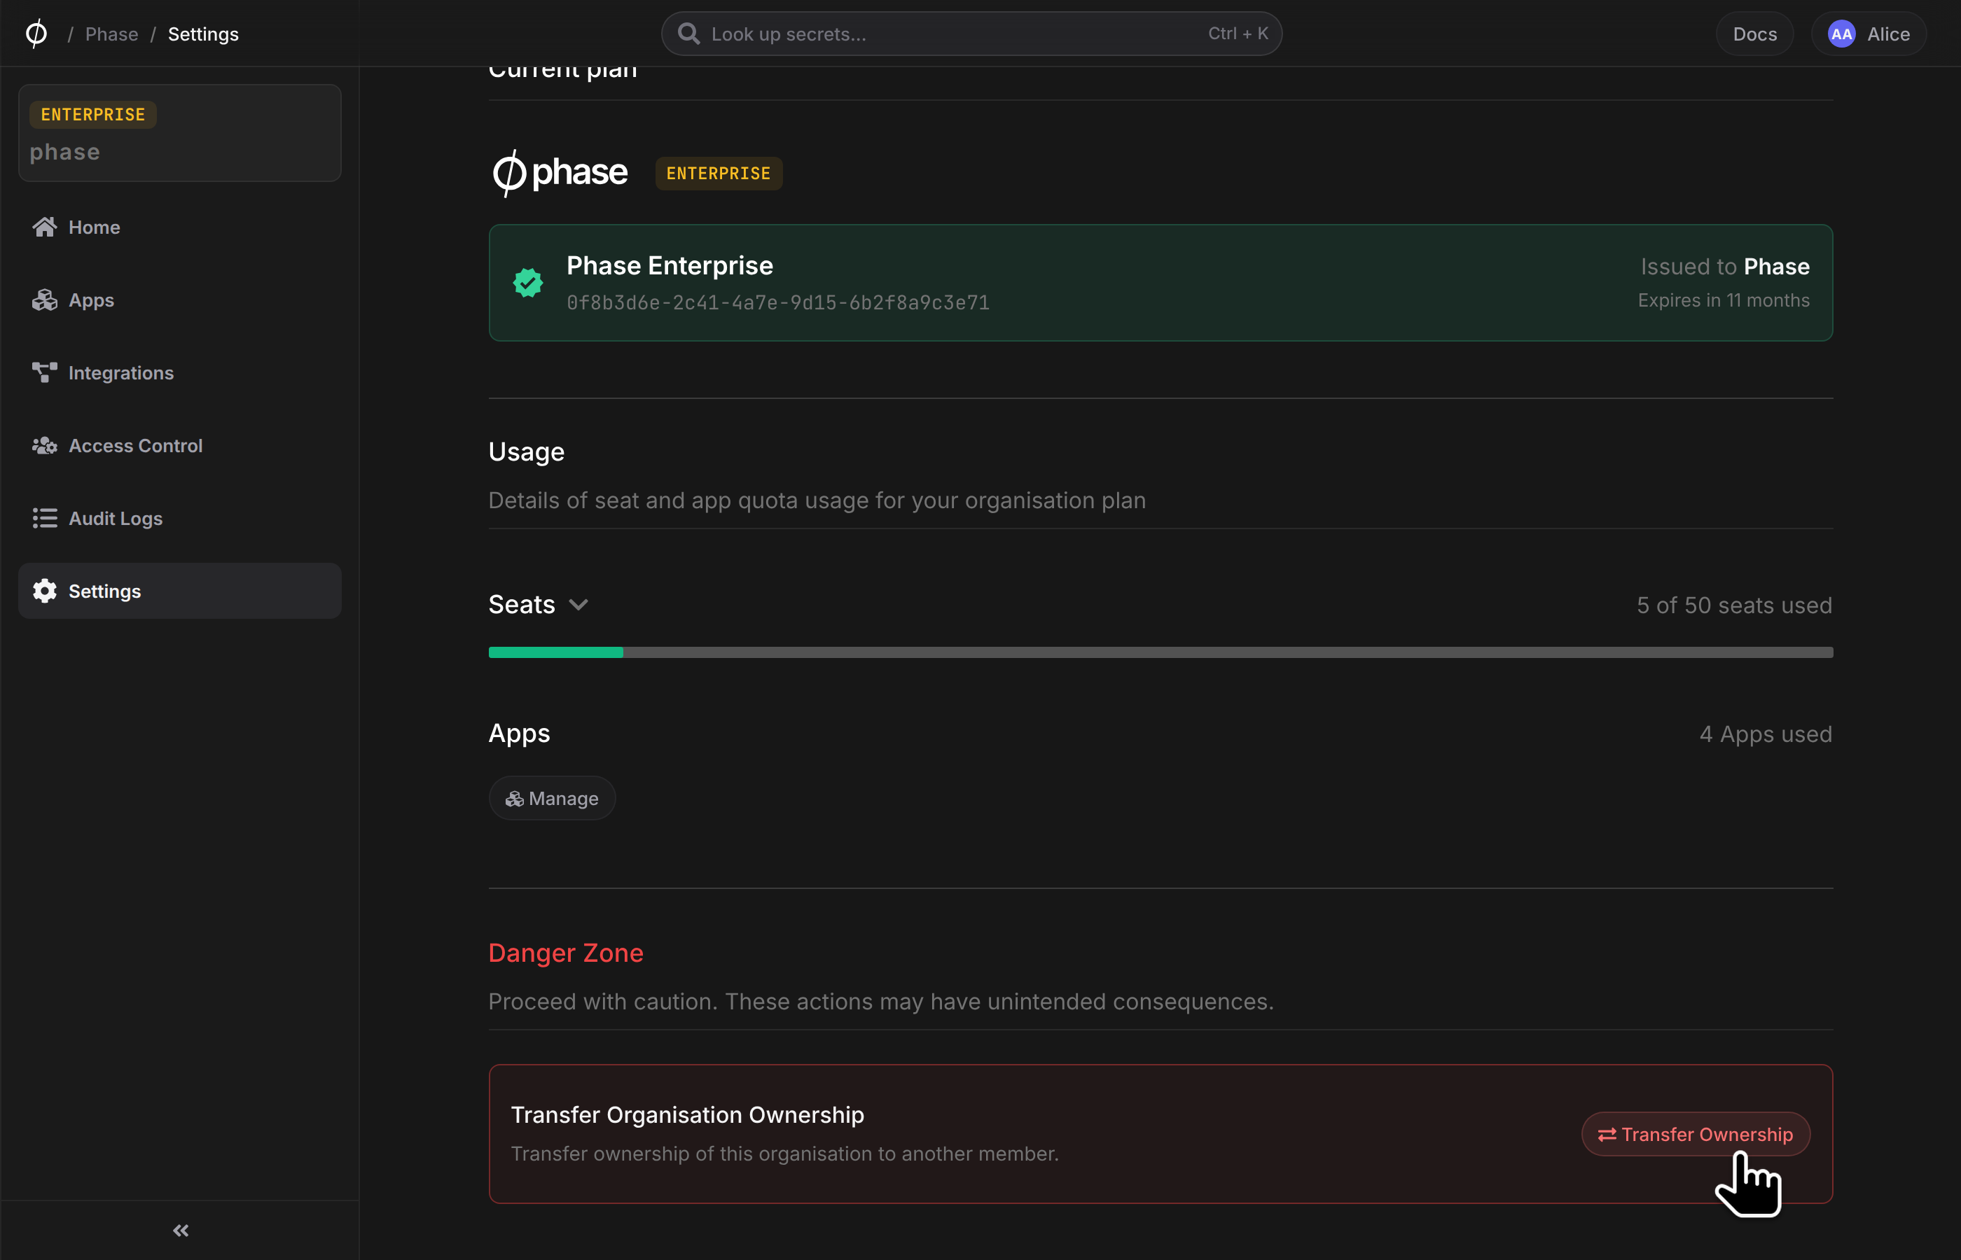Go to Home in sidebar
This screenshot has width=1961, height=1260.
(180, 227)
